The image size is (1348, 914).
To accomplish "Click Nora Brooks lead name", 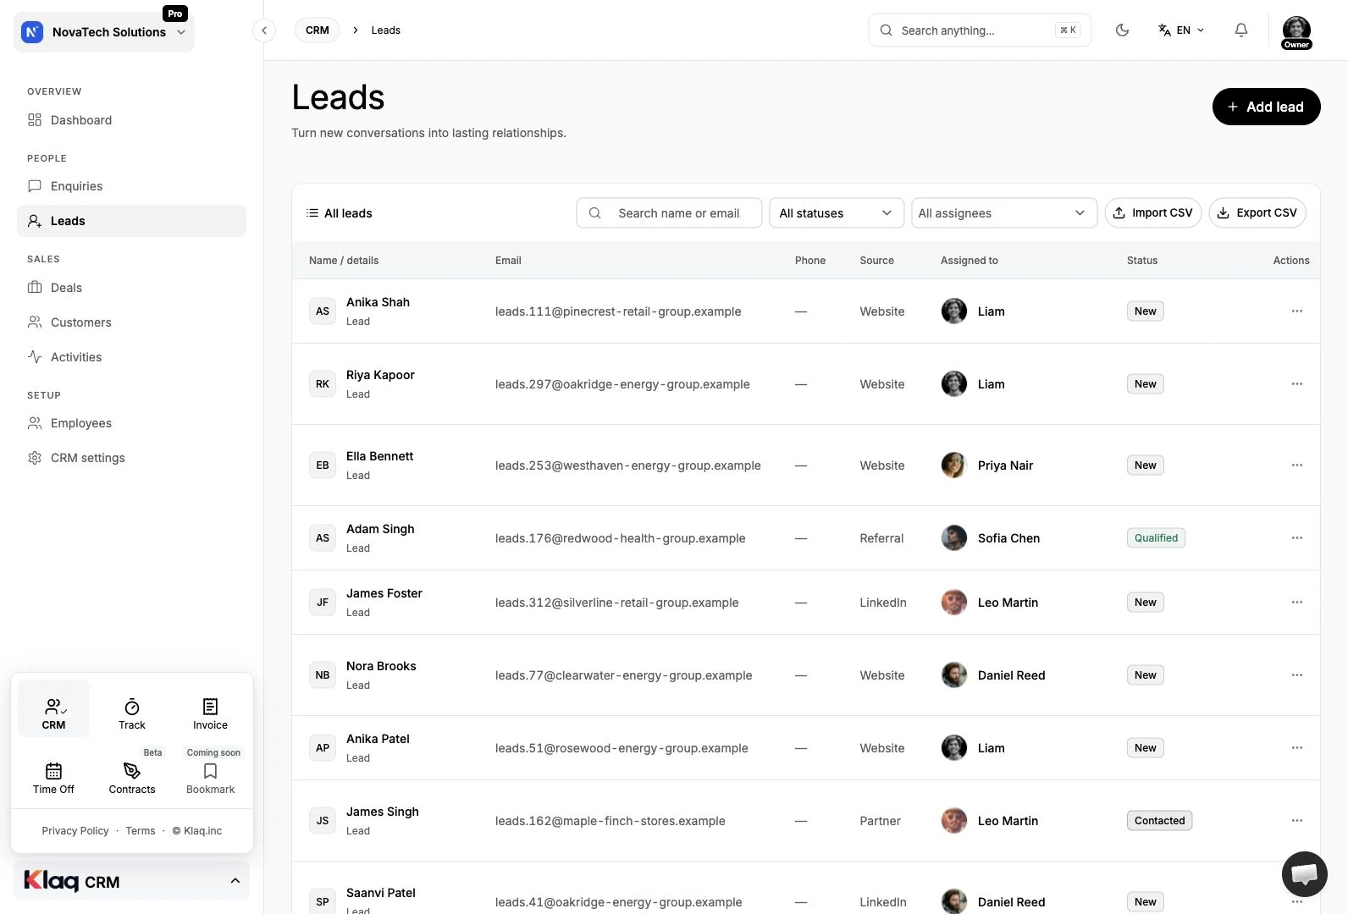I will 381,666.
